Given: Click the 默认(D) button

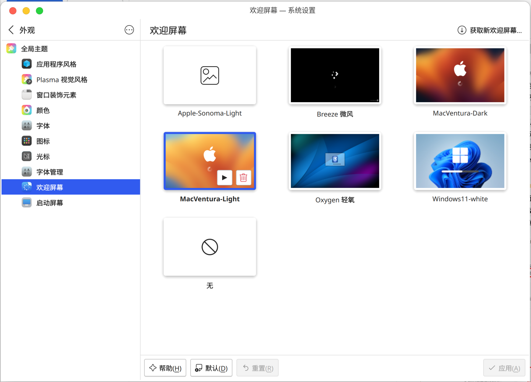Looking at the screenshot, I should click(x=211, y=368).
